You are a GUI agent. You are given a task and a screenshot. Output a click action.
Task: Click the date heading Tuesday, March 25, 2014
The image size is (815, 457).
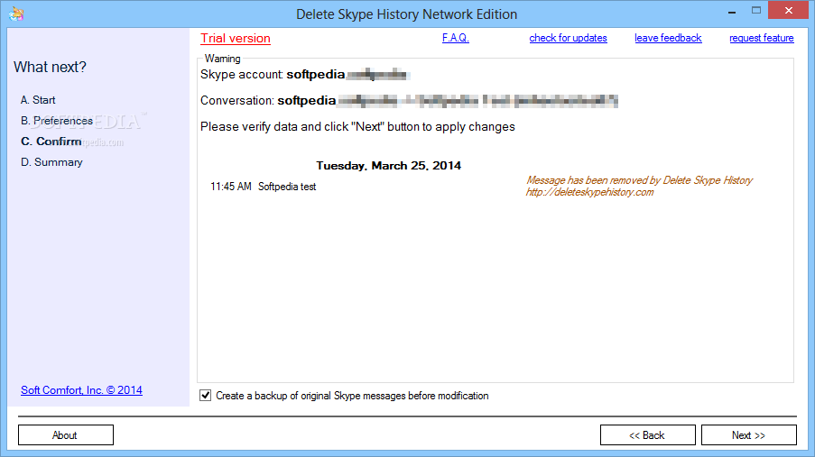388,166
